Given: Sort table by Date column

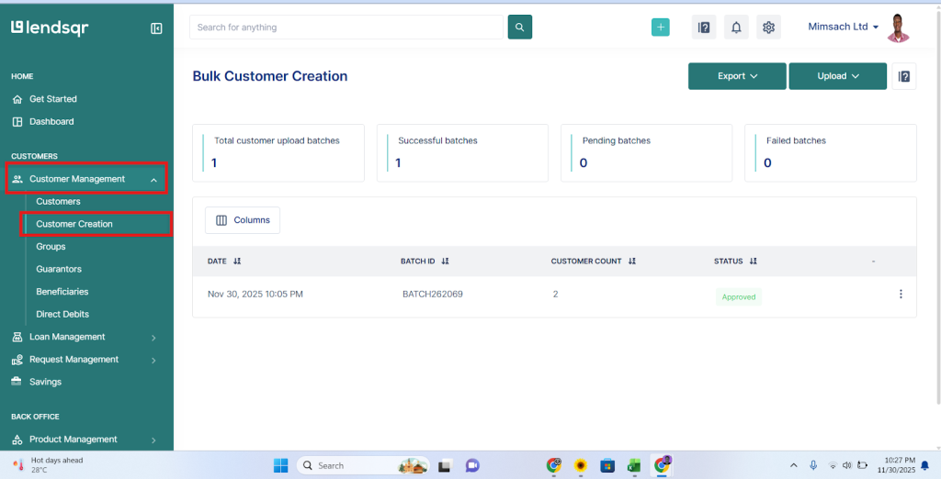Looking at the screenshot, I should tap(237, 262).
